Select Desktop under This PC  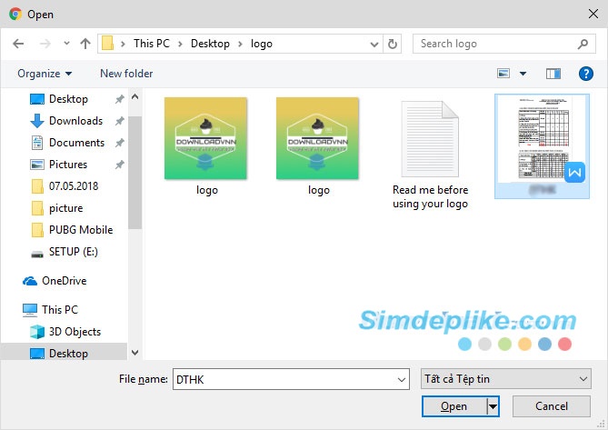click(68, 354)
